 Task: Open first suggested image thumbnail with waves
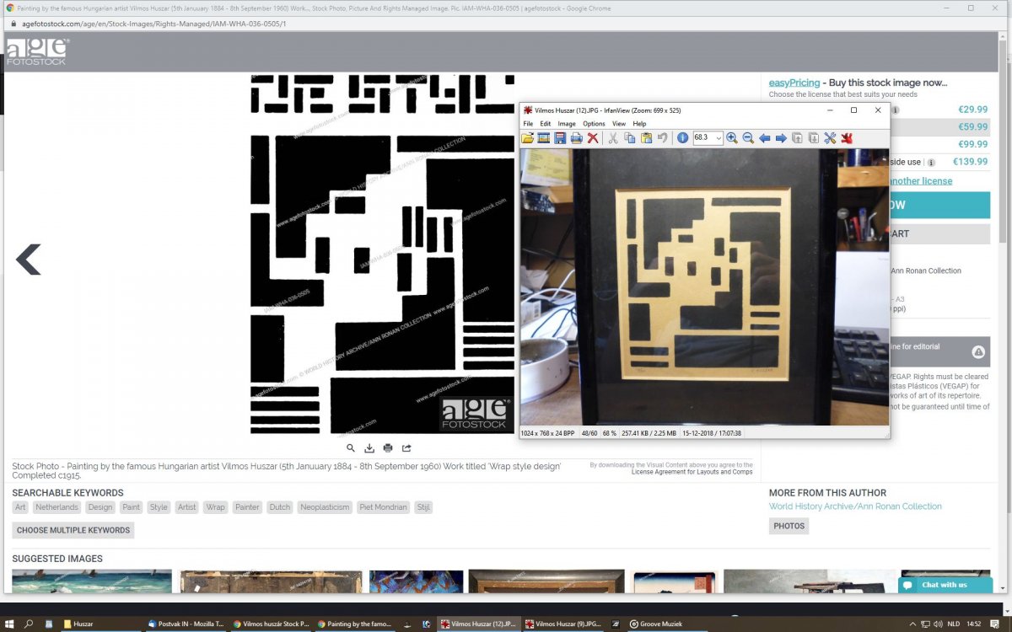point(92,581)
